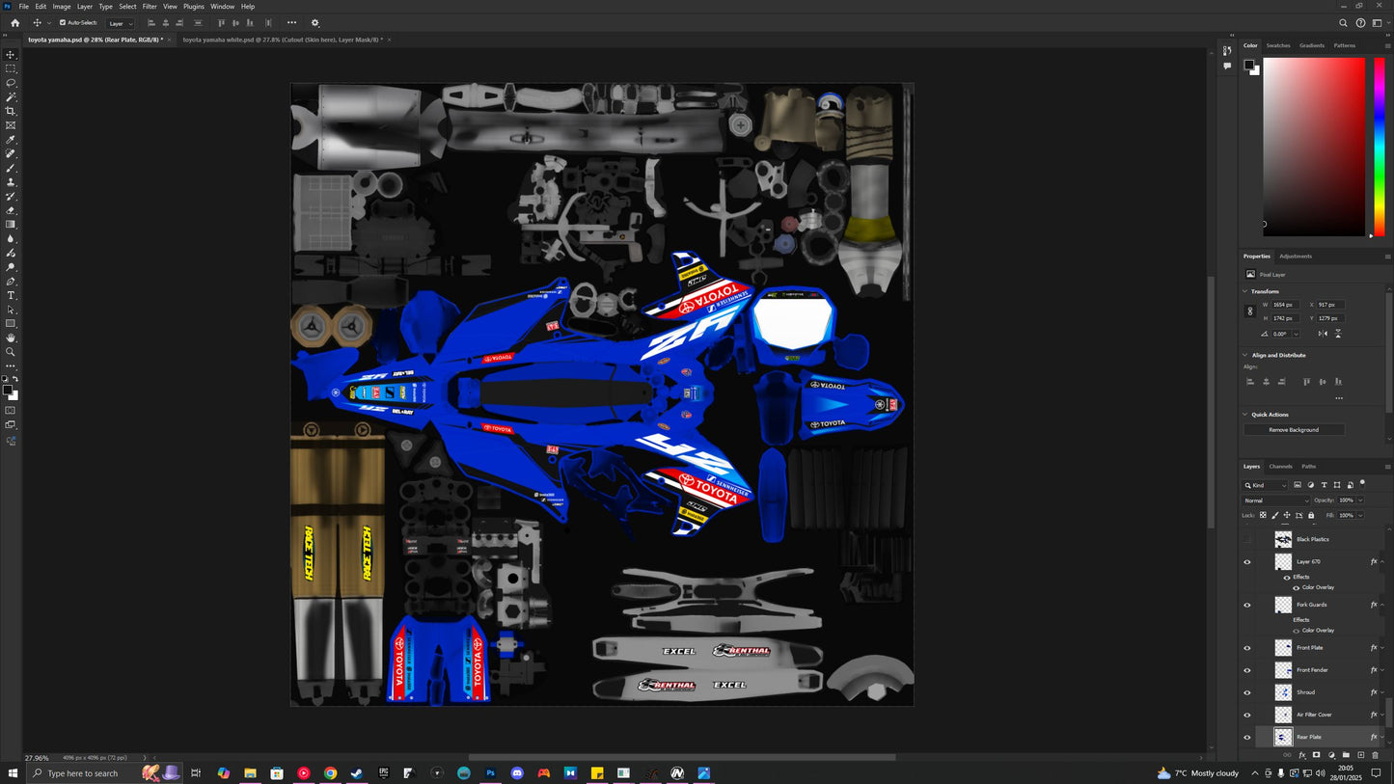Hide the Air Filter Cover layer
The image size is (1394, 784).
(1246, 715)
